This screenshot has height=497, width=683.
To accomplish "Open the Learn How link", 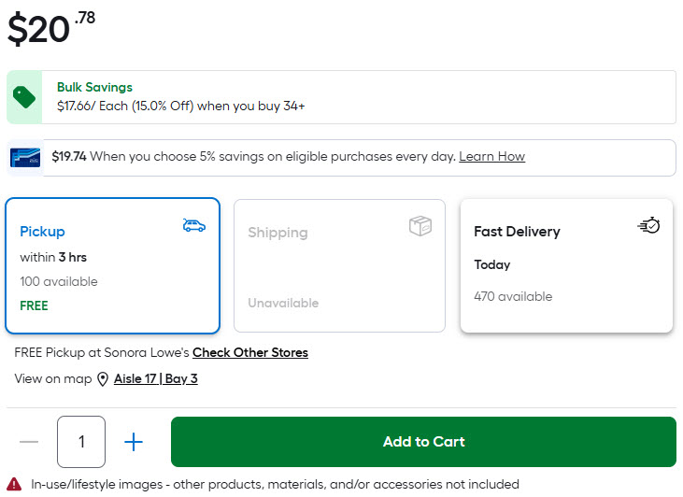I will pyautogui.click(x=491, y=157).
